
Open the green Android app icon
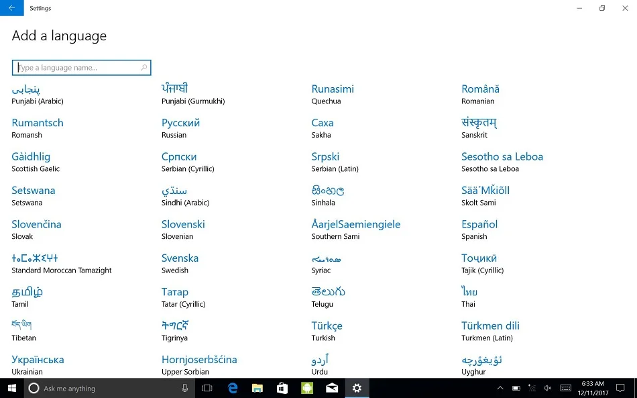tap(307, 388)
